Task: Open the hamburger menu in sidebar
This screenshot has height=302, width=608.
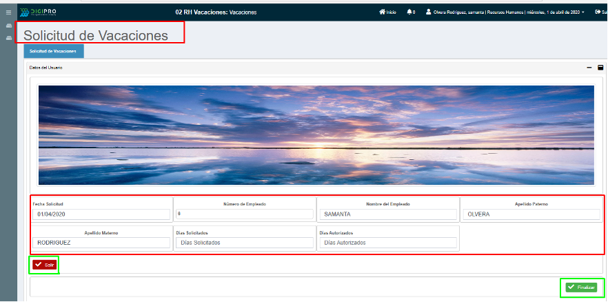Action: [9, 12]
